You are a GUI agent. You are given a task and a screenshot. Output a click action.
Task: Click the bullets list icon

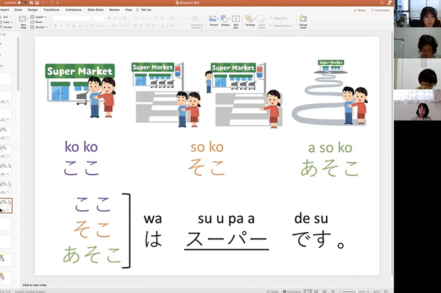[136, 18]
